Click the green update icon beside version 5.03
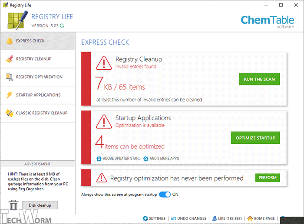This screenshot has height=224, width=304. pos(62,26)
